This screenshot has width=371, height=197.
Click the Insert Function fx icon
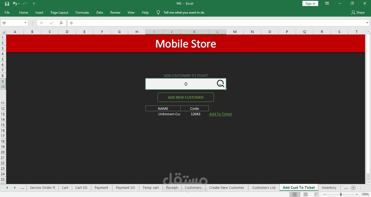tap(61, 23)
